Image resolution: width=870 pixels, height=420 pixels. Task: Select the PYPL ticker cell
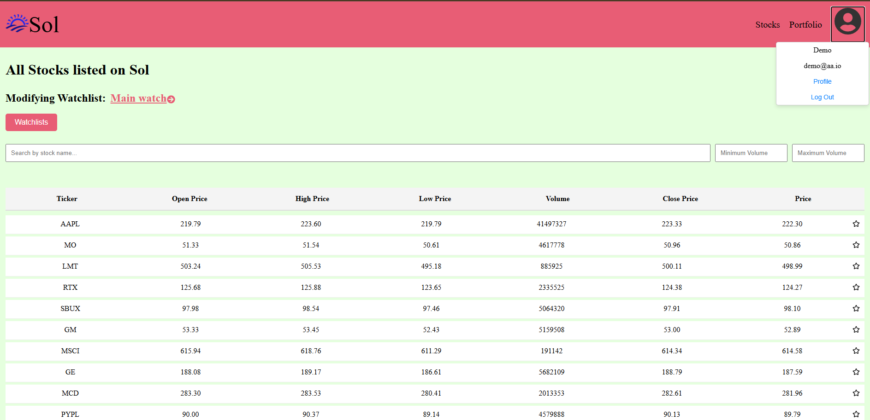tap(70, 414)
